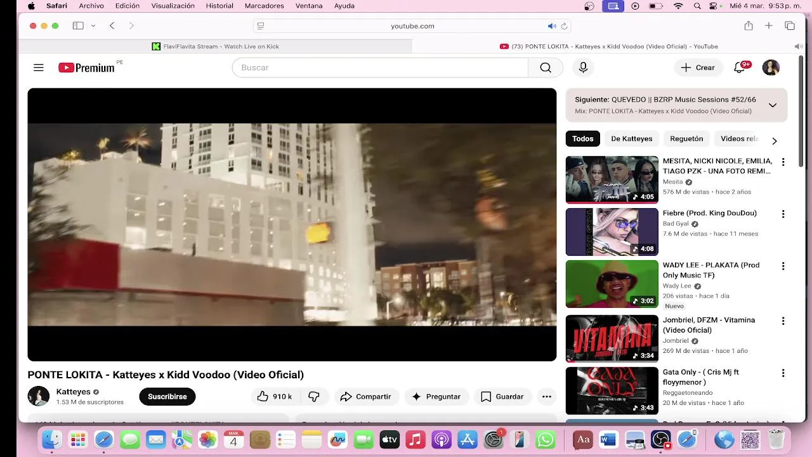Open App Store from the Dock
812x457 pixels.
coord(467,439)
